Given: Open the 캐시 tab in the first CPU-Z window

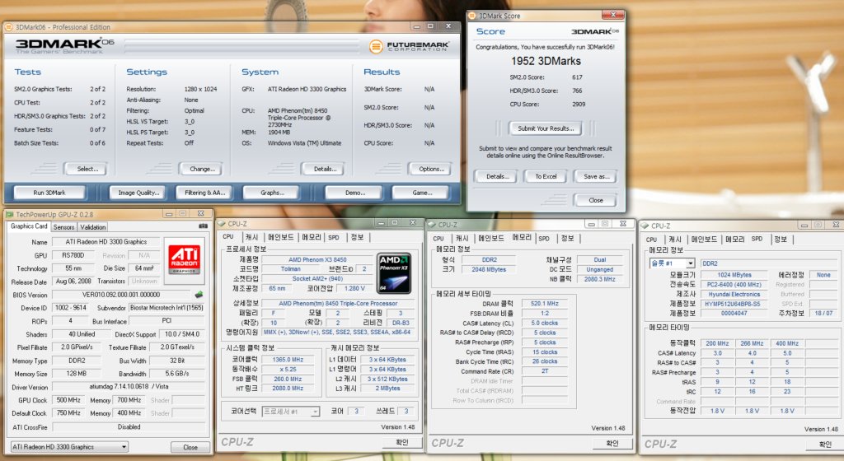Looking at the screenshot, I should (x=252, y=237).
